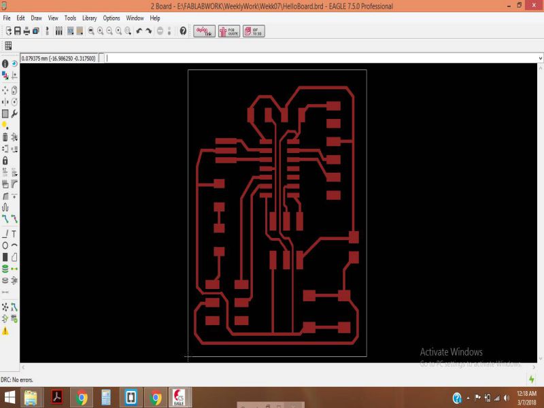
Task: Expand the Zoom select dropdown
Action: (x=128, y=31)
